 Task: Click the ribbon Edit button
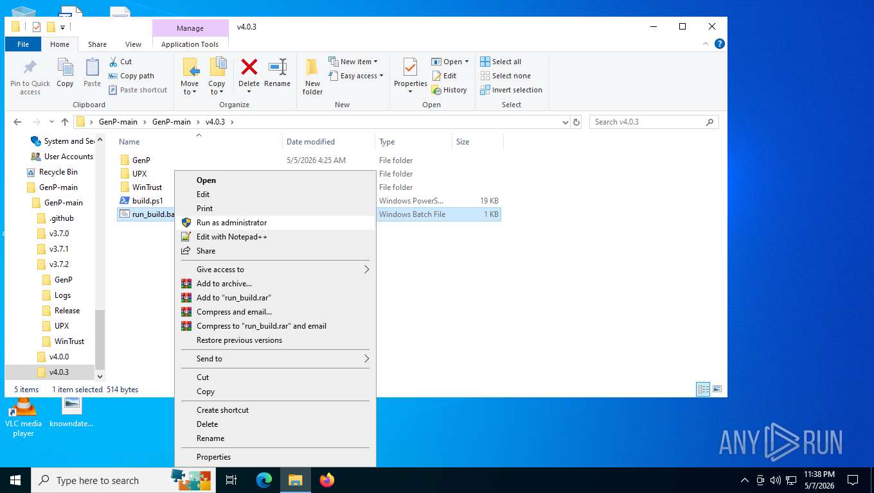(x=444, y=76)
